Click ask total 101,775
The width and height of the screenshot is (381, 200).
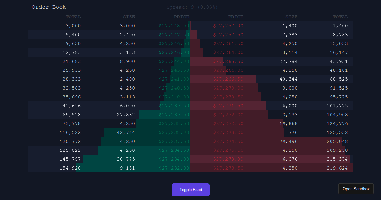coord(338,106)
